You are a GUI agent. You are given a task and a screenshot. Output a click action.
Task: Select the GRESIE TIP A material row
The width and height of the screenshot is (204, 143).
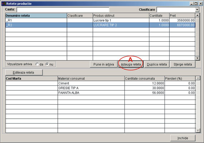coord(101,88)
